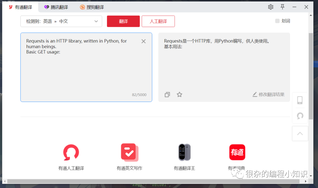The height and width of the screenshot is (188, 318).
Task: Pin the translation window on top
Action: [x=282, y=7]
